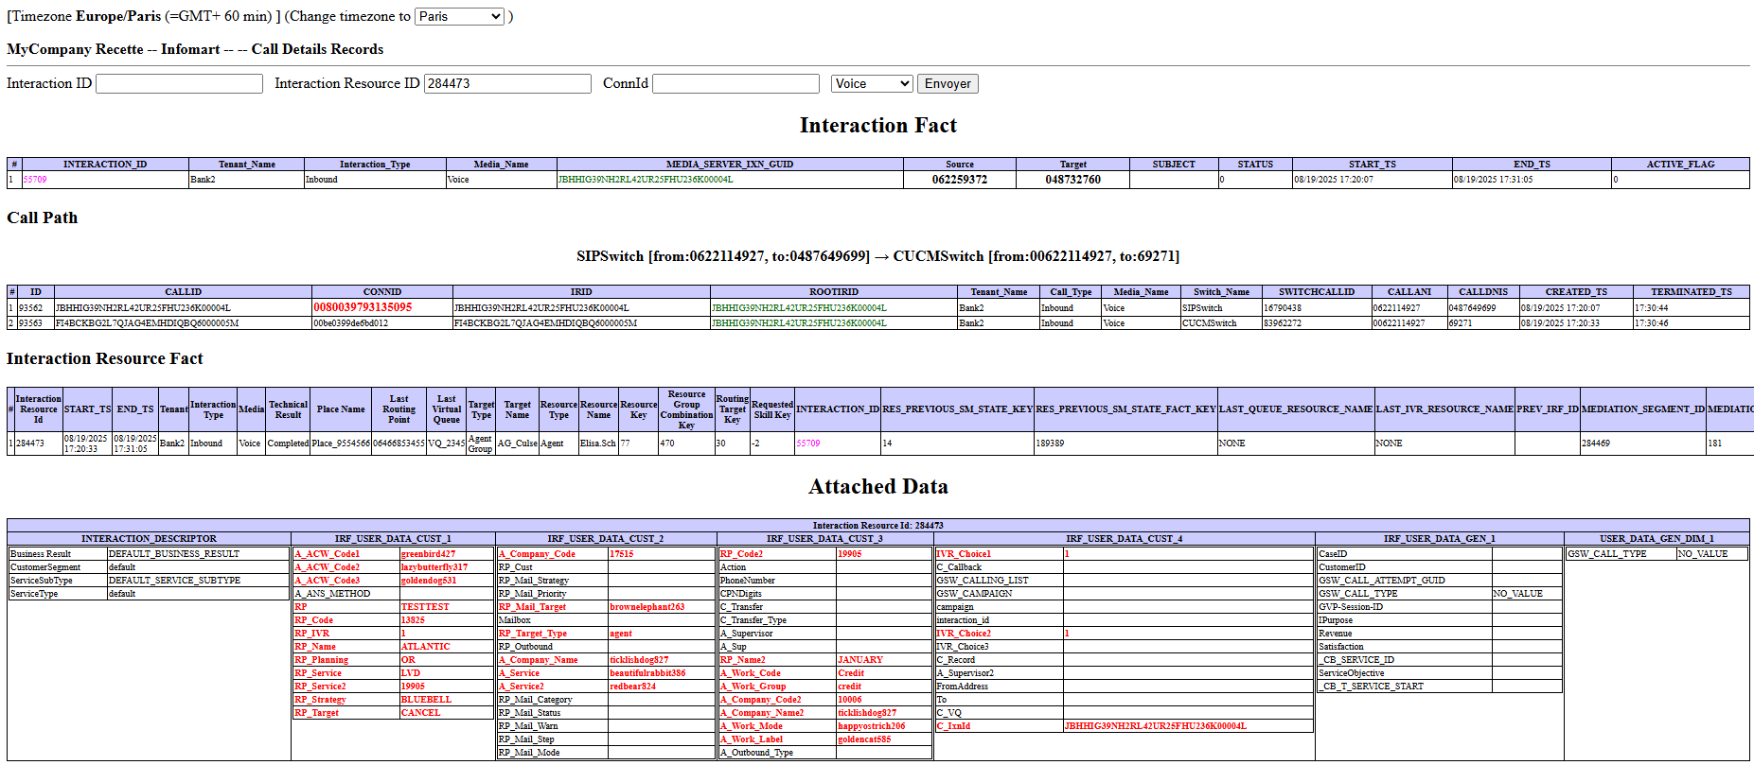Focus the Interaction ID input field

[179, 83]
